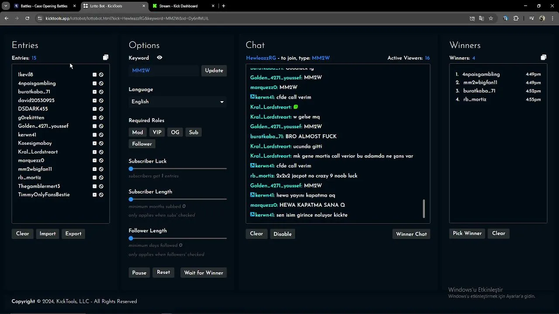Adjust the Subscriber Length slider handle

tap(131, 199)
